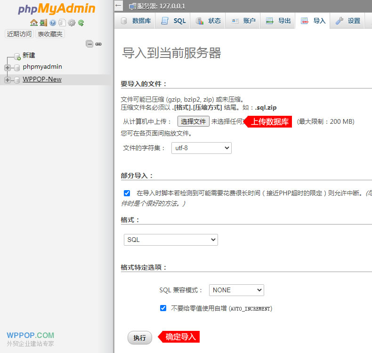Expand the phpmyadmin database tree node

coord(7,68)
